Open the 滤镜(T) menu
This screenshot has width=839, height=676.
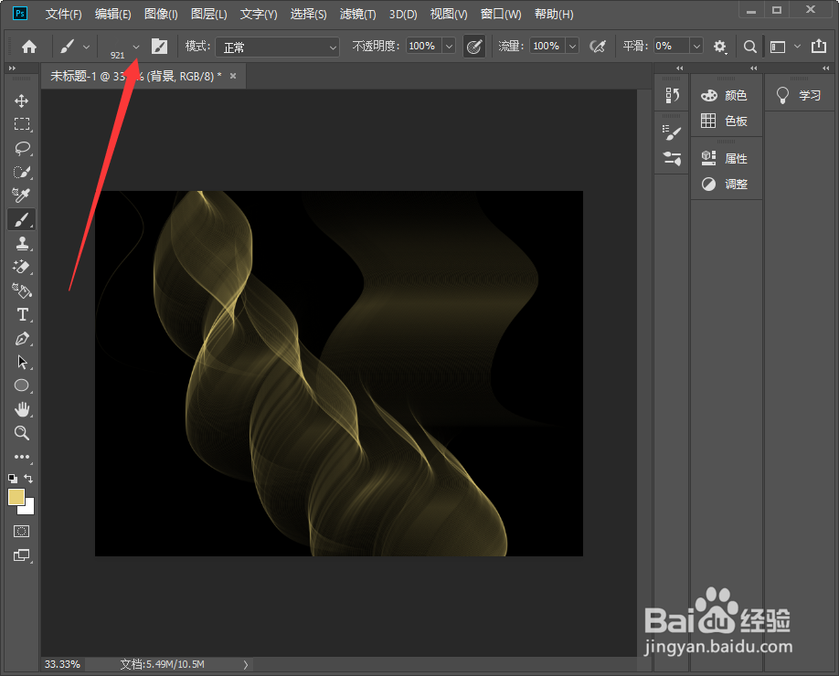tap(357, 15)
